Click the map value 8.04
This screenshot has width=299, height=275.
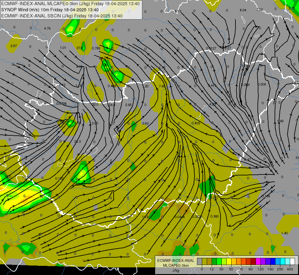pos(243,10)
